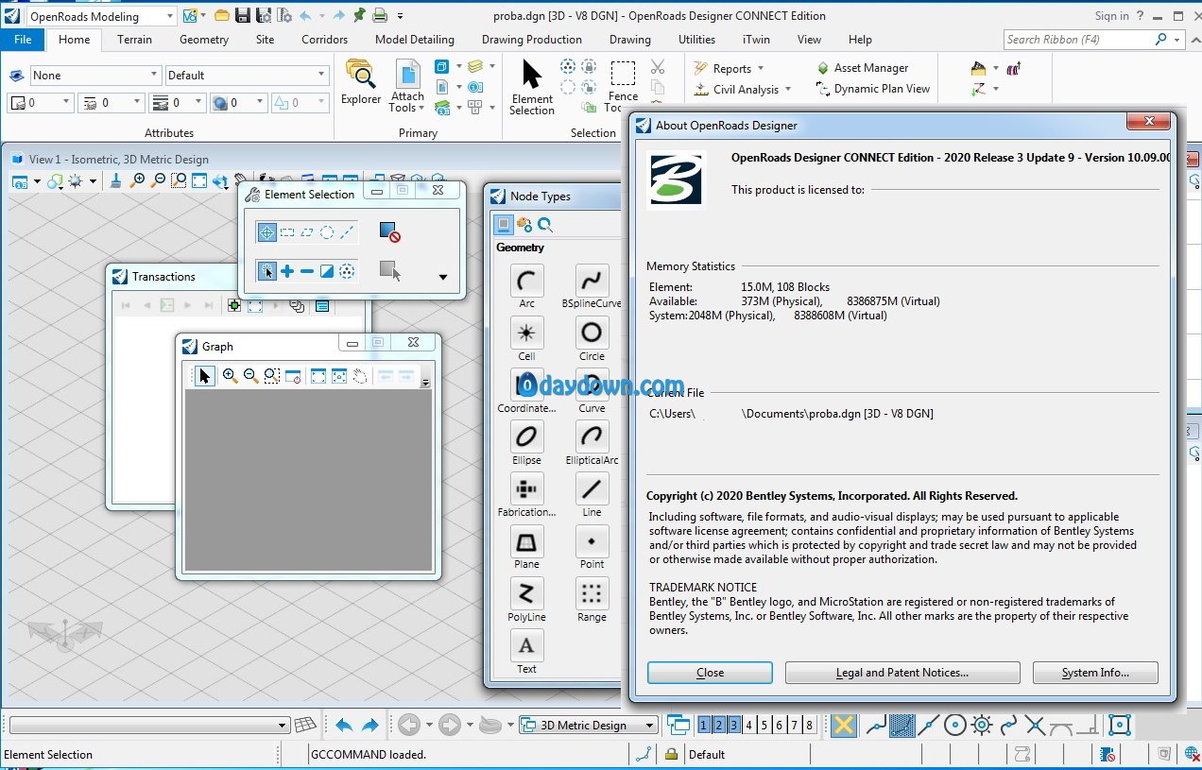Expand the Element Selection extended settings arrow
This screenshot has width=1202, height=770.
pos(442,277)
